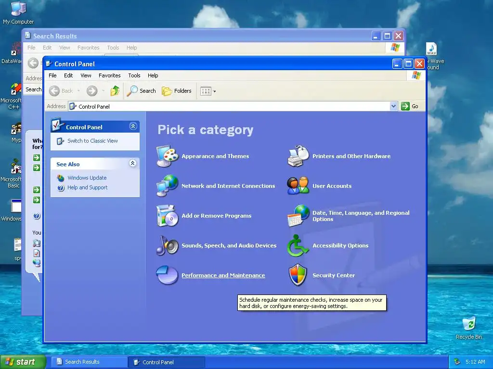This screenshot has height=369, width=493.
Task: Click the Date, Time, Language, and Regional Options link
Action: [361, 216]
